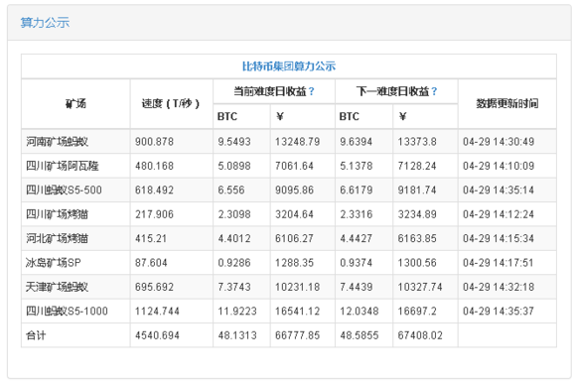Screen dimensions: 576x384
Task: Click the speed value 87.604
Action: pos(151,263)
